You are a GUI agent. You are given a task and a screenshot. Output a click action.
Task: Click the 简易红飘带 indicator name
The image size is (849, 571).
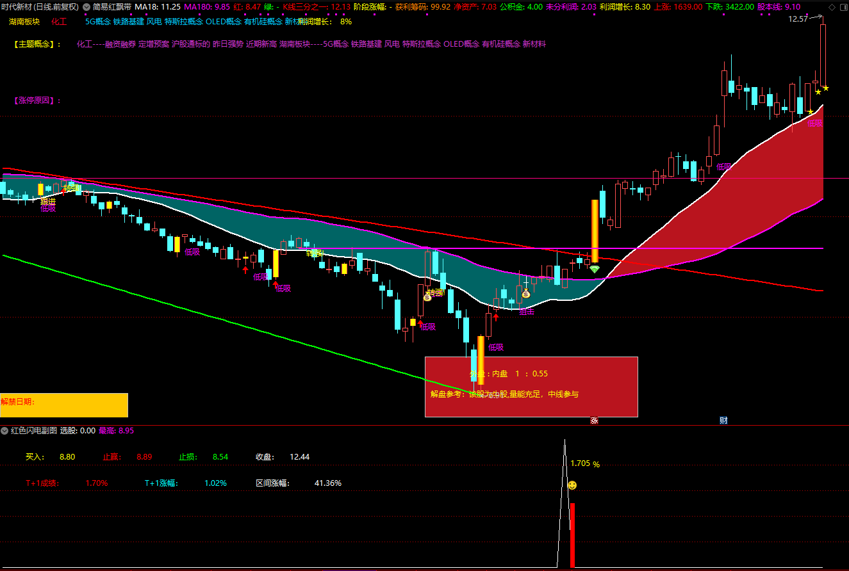[x=112, y=7]
